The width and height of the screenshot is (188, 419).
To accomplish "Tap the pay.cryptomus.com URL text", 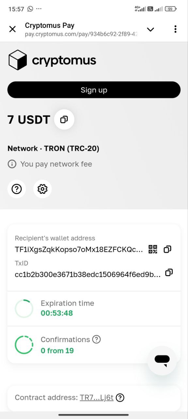I will 81,34.
